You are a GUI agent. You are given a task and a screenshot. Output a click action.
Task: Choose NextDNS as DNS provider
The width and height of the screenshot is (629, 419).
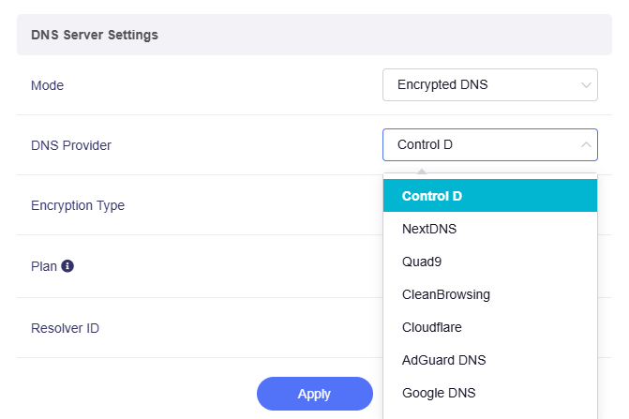[490, 229]
